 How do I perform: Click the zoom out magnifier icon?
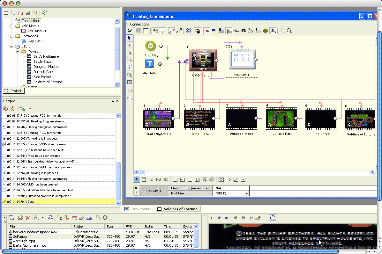[289, 31]
